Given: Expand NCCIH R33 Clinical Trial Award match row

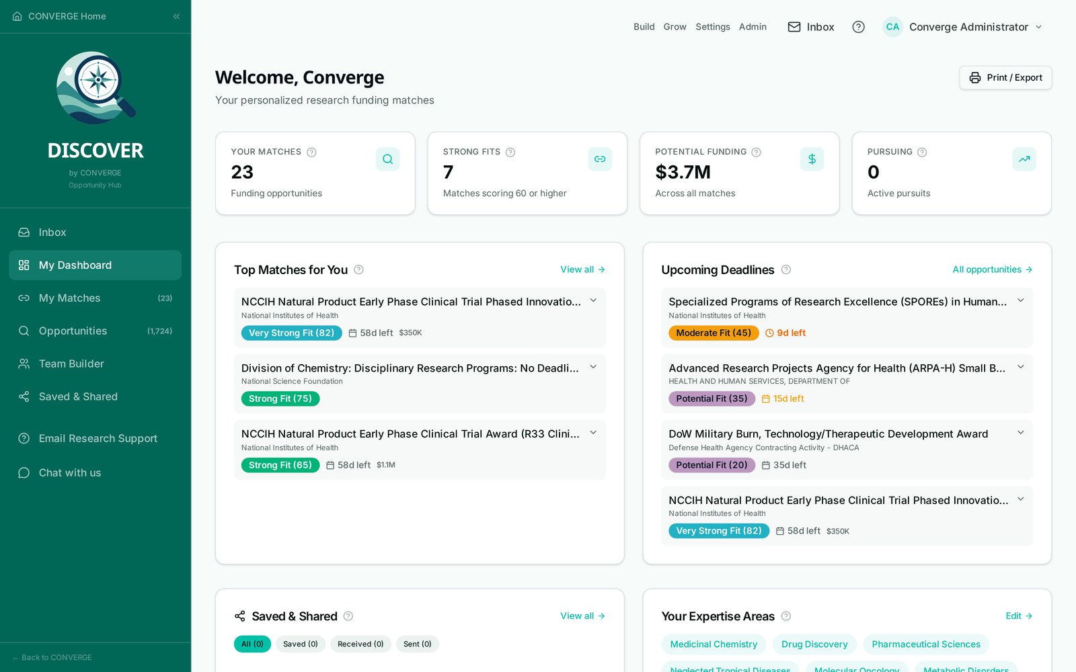Looking at the screenshot, I should coord(593,433).
